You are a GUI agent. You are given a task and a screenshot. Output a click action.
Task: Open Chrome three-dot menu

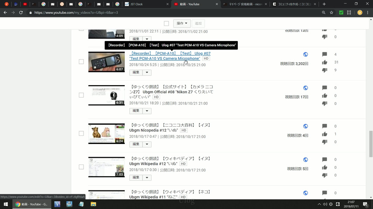tap(368, 12)
